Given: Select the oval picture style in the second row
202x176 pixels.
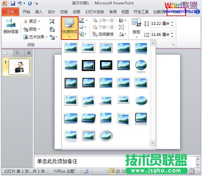Looking at the screenshot, I should point(141,65).
